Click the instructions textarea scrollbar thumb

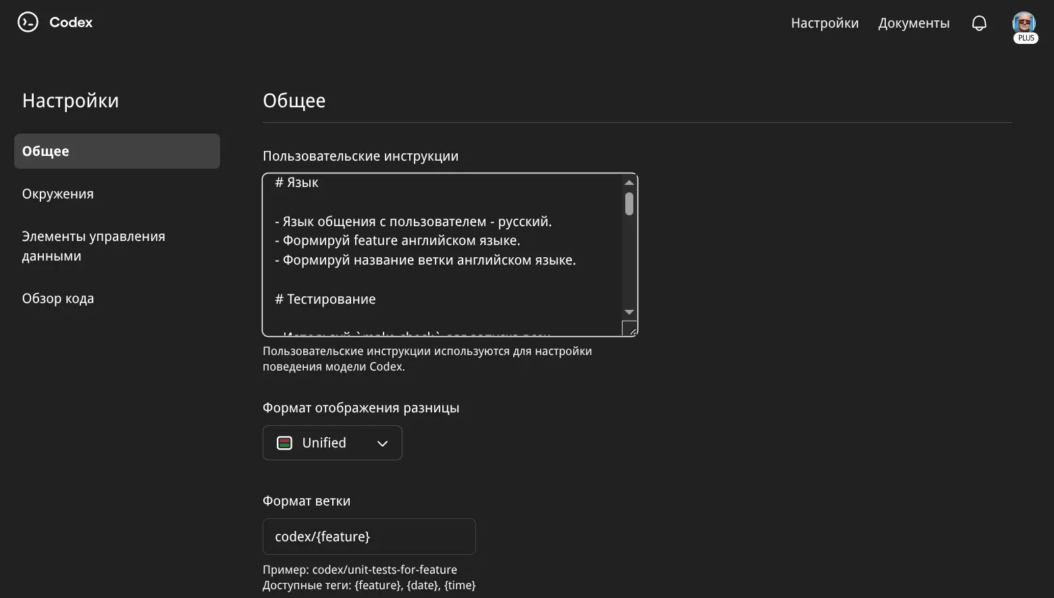coord(629,204)
